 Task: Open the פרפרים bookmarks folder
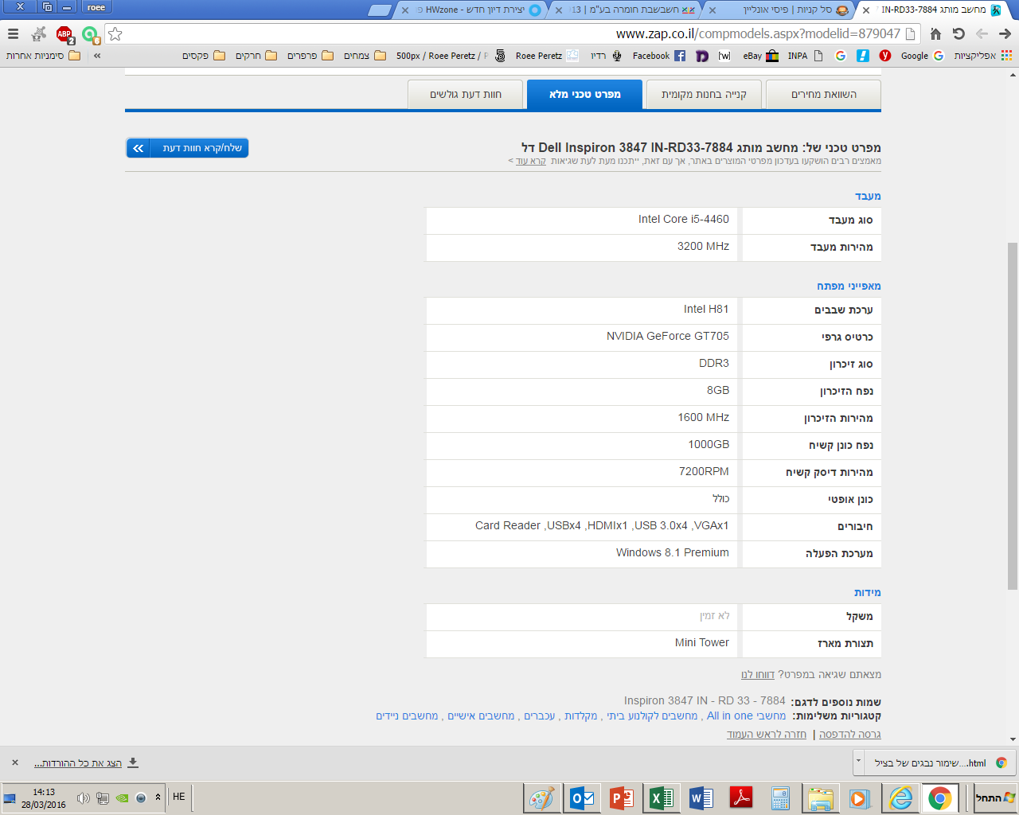point(310,56)
